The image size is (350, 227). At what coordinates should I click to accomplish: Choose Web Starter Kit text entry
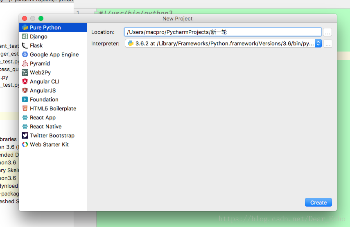[x=50, y=144]
